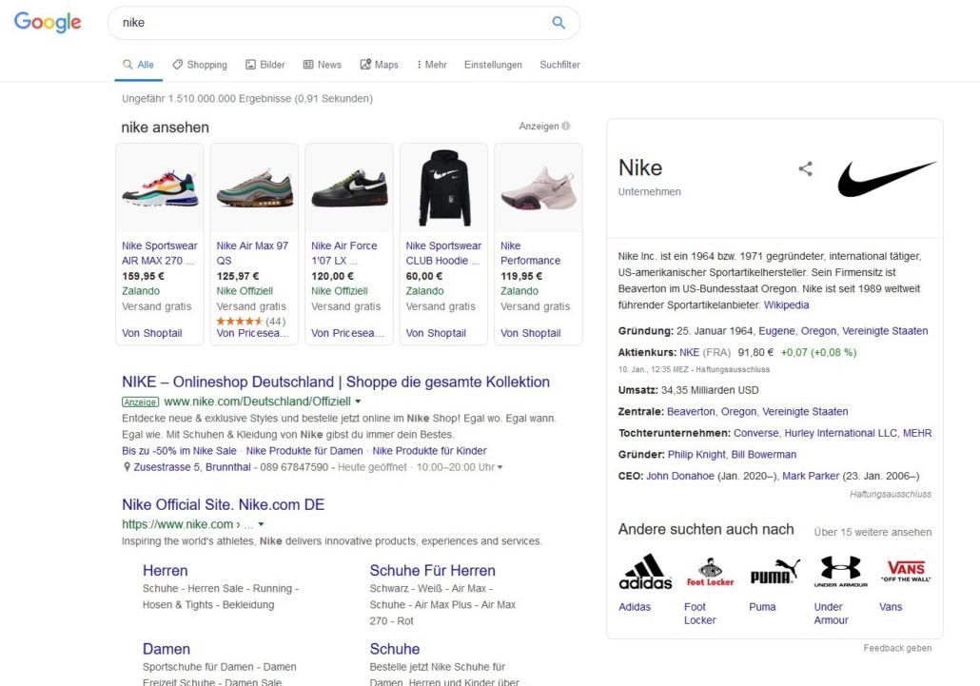Expand arrow next to www.nike.com/Deutschland/Offiziell
The height and width of the screenshot is (686, 980).
(358, 402)
